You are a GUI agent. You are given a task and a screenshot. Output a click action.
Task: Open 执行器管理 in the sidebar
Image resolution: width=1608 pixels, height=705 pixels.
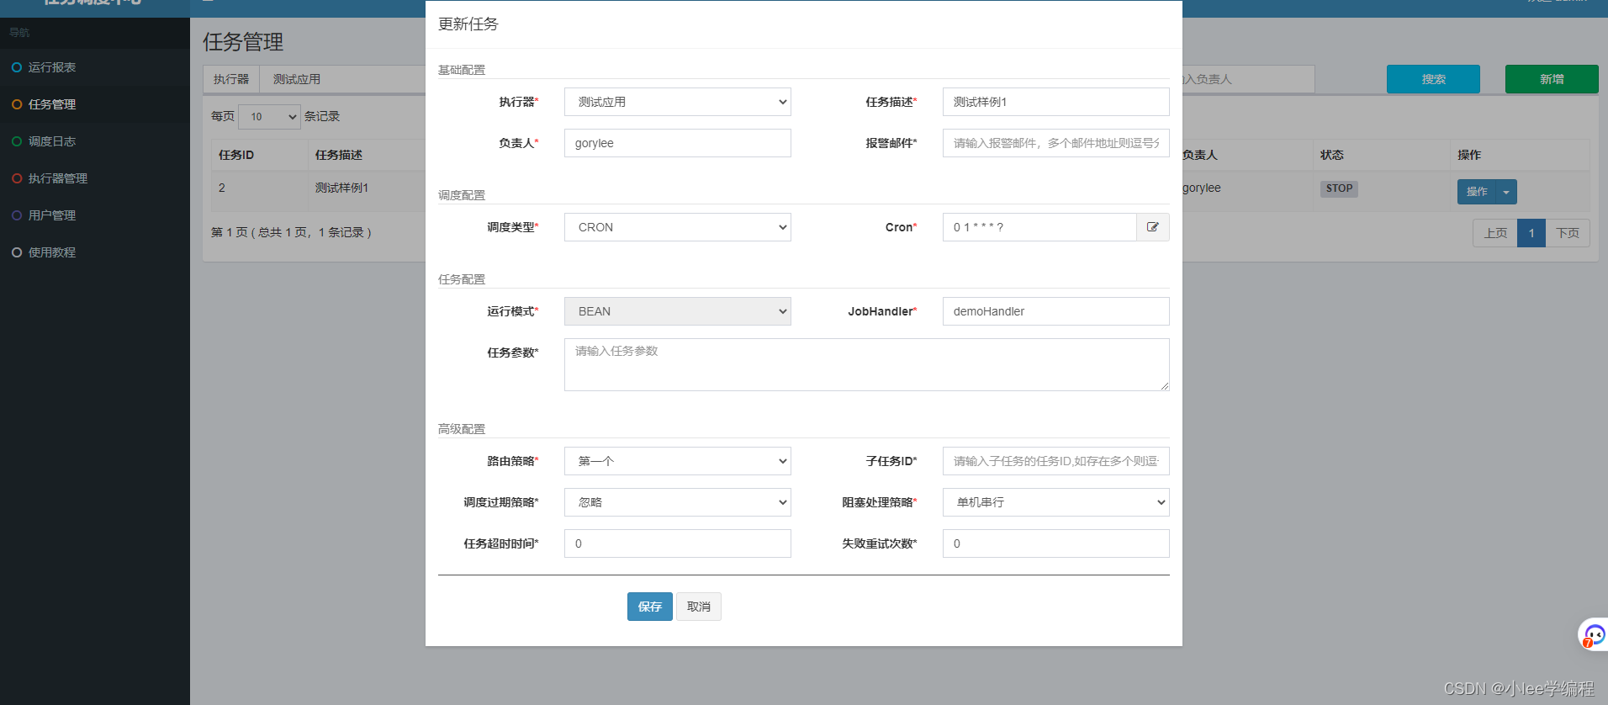[58, 178]
